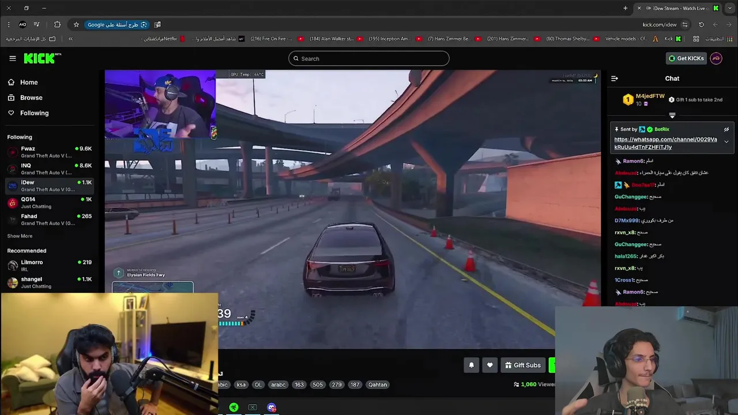Open the browser extensions puzzle icon
The image size is (738, 415).
(x=57, y=25)
